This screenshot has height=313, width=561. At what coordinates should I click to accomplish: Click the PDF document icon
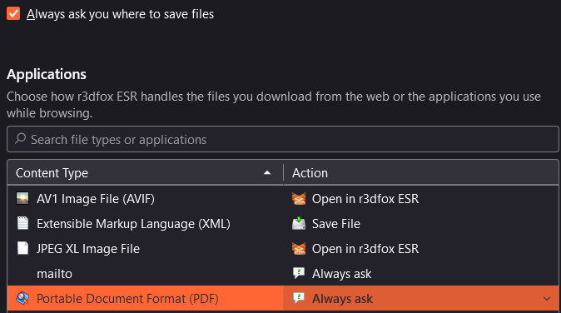(22, 298)
